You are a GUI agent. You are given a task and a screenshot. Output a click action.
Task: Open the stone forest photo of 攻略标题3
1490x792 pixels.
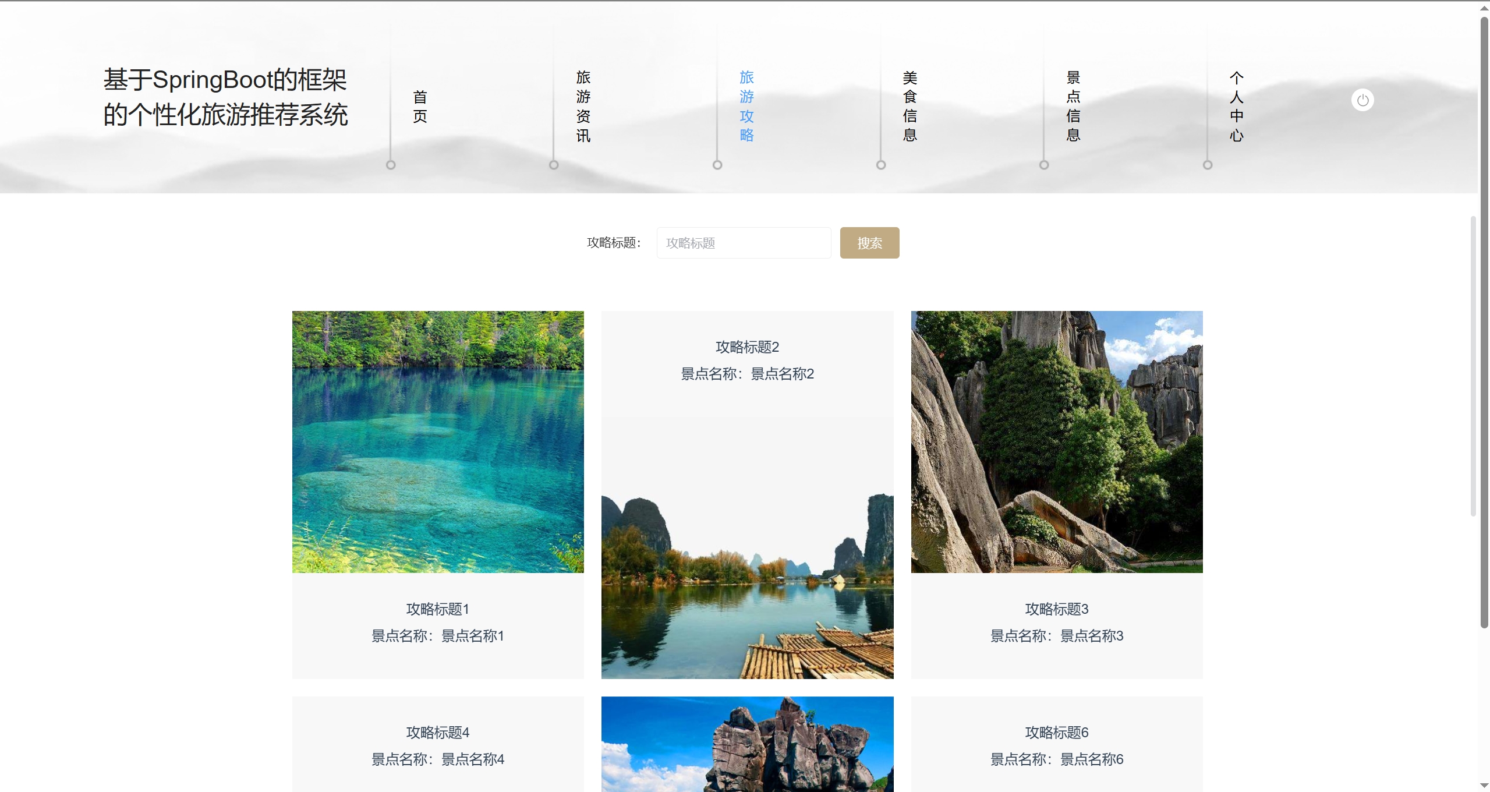(1057, 442)
